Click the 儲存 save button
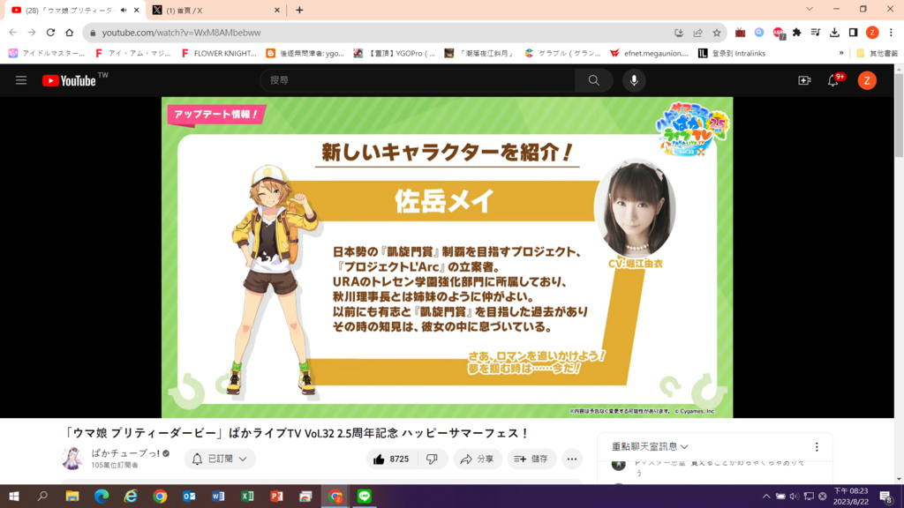Viewport: 904px width, 508px height. click(531, 459)
